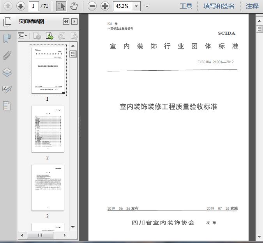The image size is (263, 243).
Task: Go to next page with down arrow
Action: [21, 6]
